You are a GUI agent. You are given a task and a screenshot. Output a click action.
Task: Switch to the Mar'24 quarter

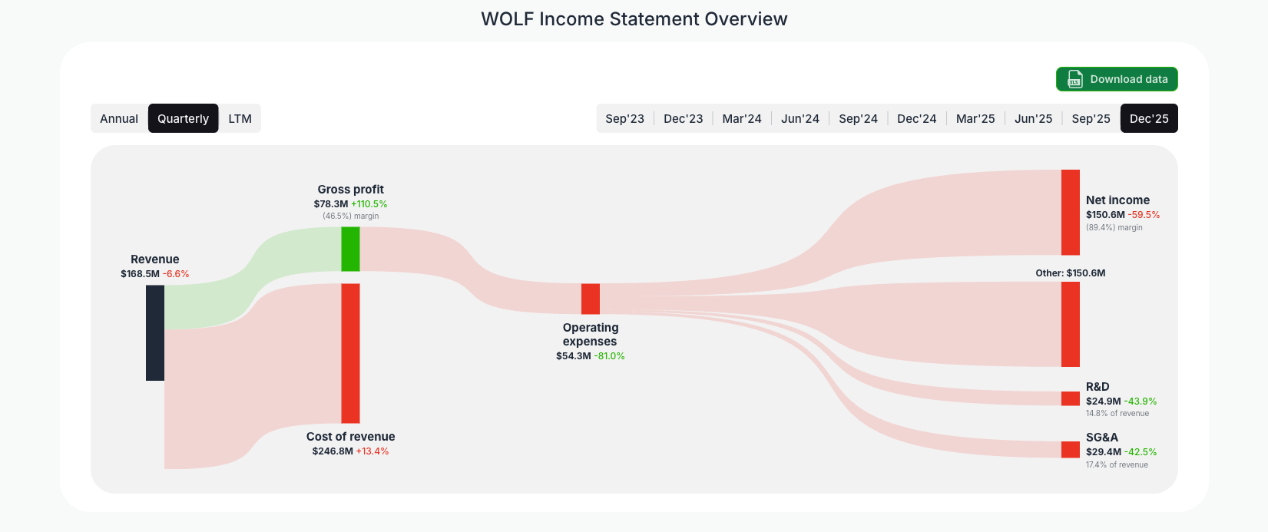(741, 118)
